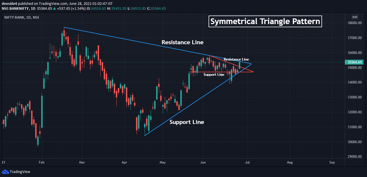Click the May label on the time axis
367x177 pixels.
(x=163, y=163)
